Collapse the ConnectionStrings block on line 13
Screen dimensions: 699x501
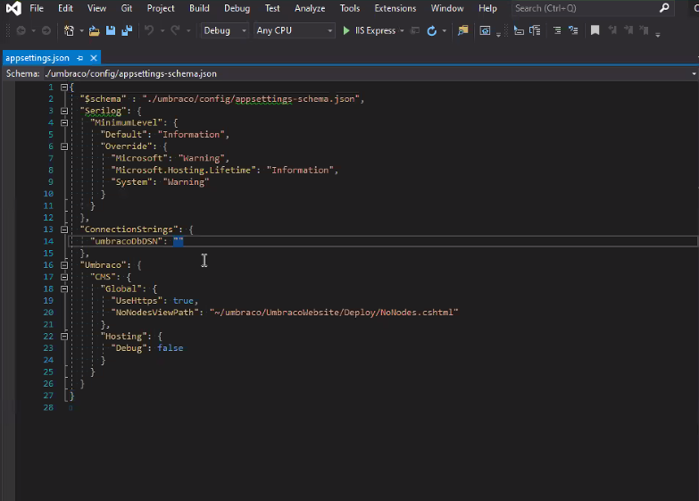pos(64,230)
